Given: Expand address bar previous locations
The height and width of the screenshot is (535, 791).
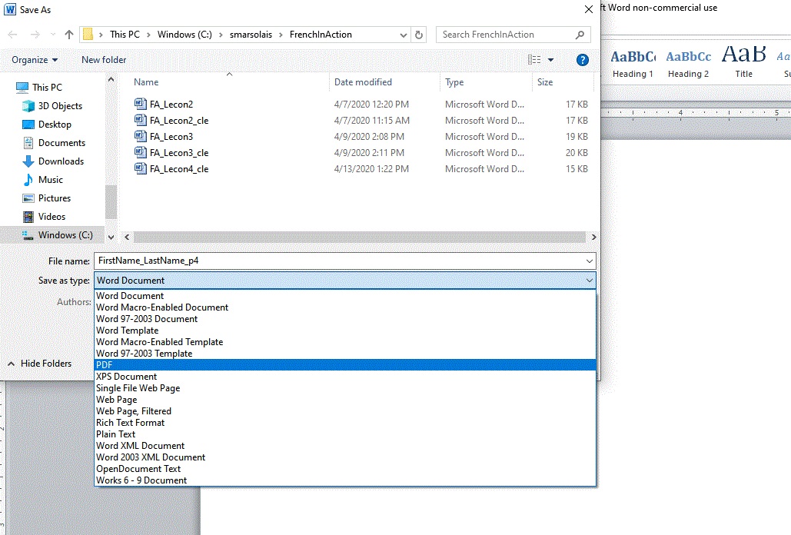Looking at the screenshot, I should click(x=403, y=35).
